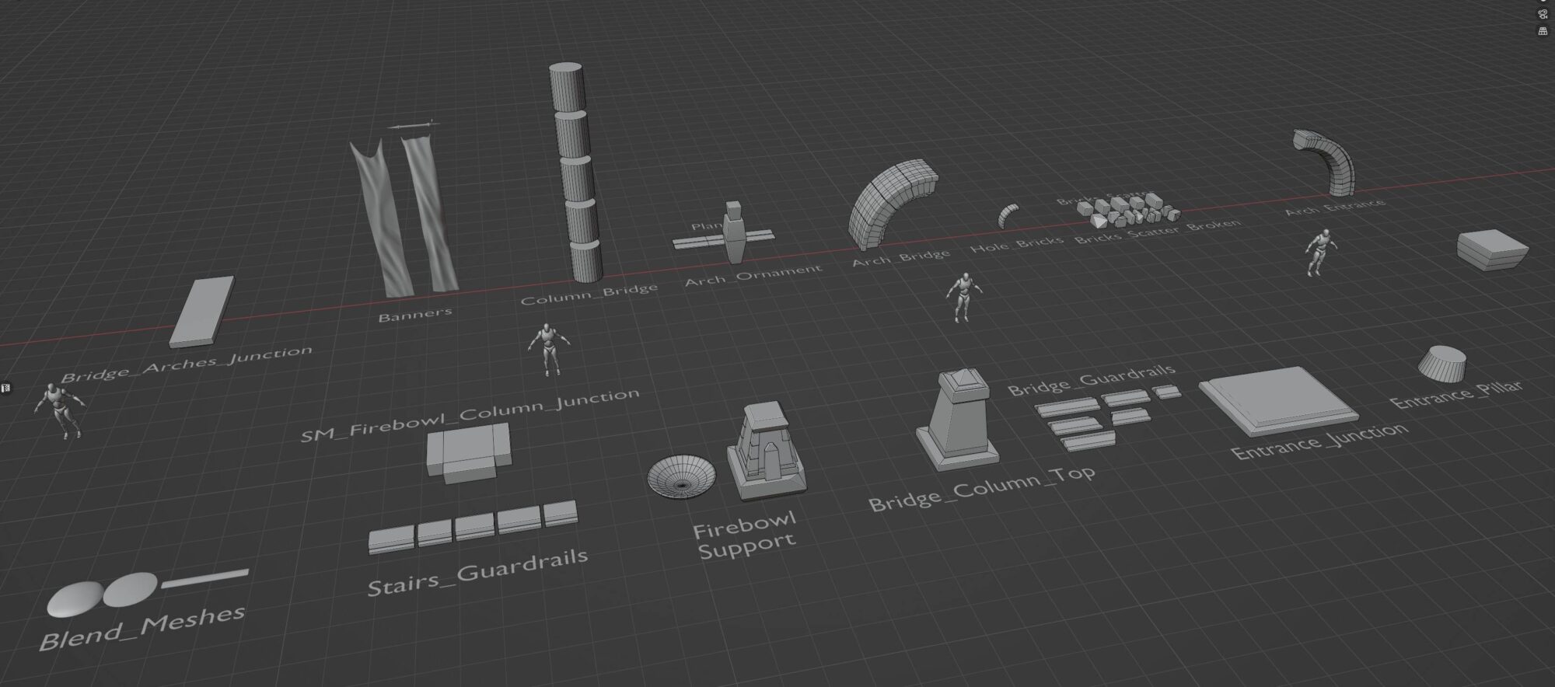The height and width of the screenshot is (687, 1555).
Task: Click the checkered sidebar icon on the left edge
Action: 5,388
